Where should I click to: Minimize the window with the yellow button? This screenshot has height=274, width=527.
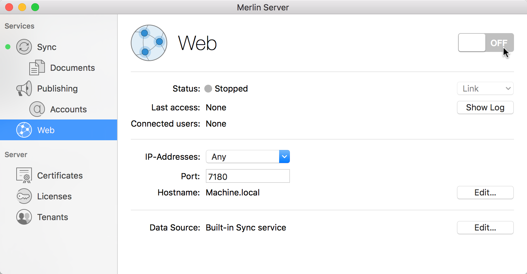[x=22, y=7]
